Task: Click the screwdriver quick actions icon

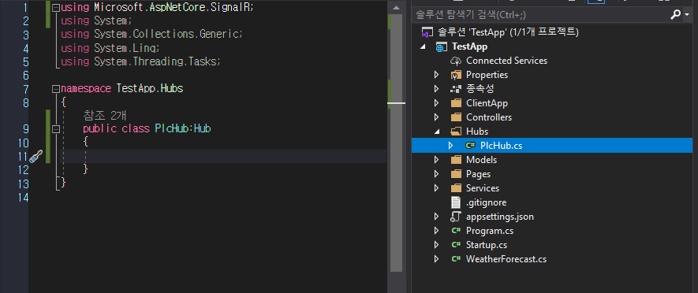Action: (35, 157)
